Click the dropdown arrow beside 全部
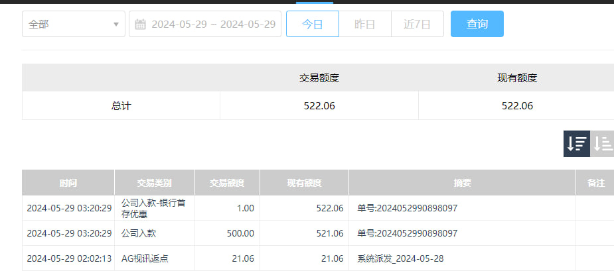614x271 pixels. (116, 25)
